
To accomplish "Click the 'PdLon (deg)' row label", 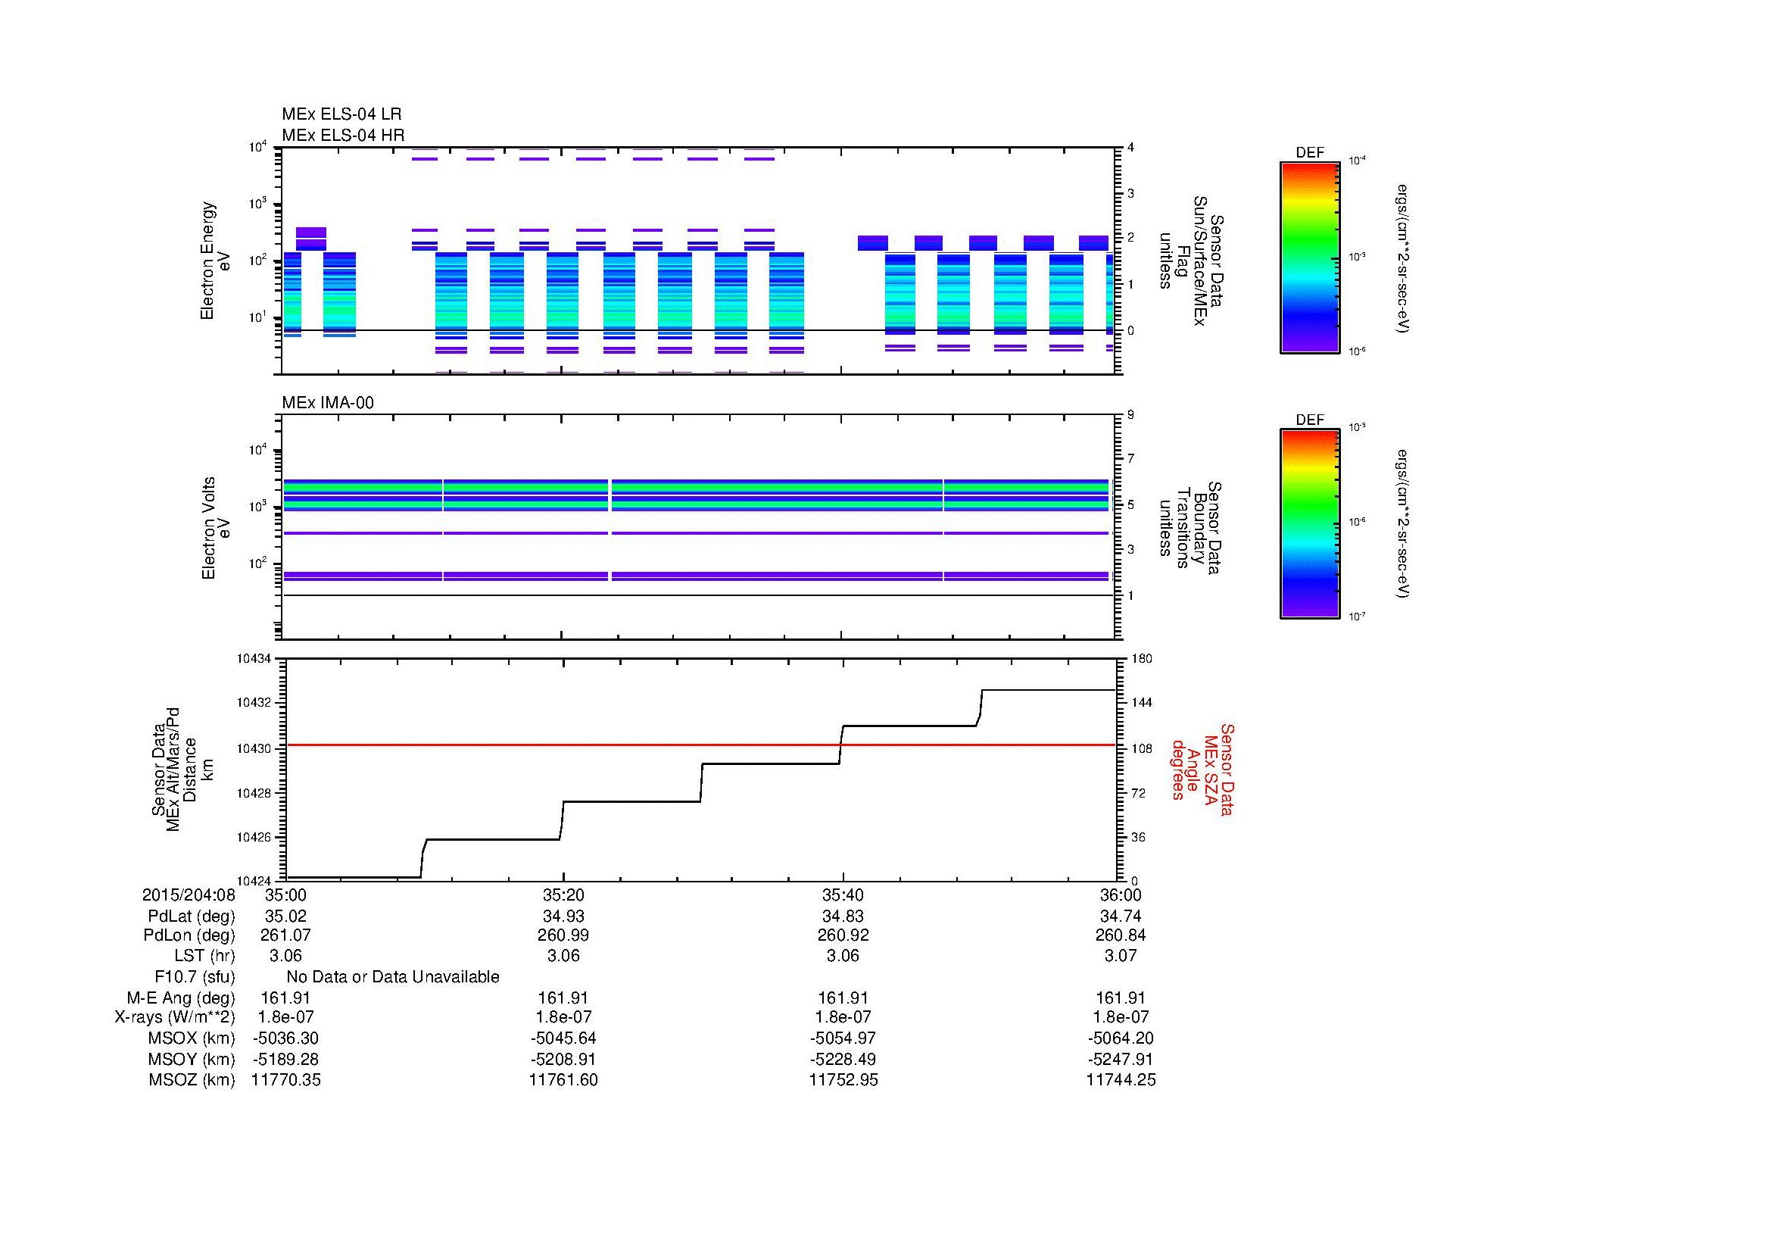I will 189,935.
